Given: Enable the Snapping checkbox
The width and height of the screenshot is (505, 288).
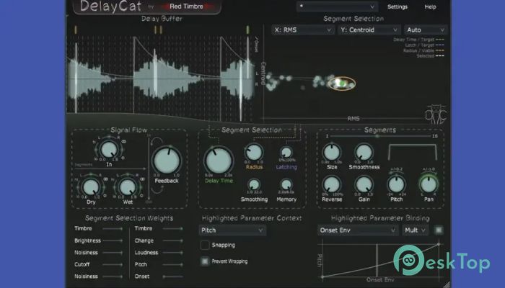Looking at the screenshot, I should pos(204,245).
